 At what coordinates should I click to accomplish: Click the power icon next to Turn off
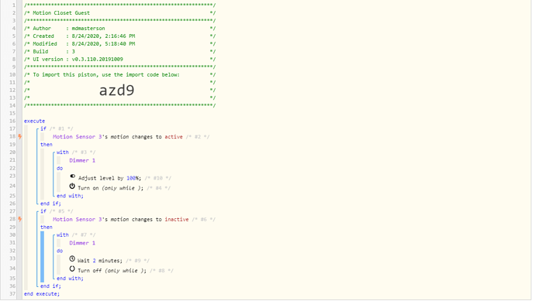click(72, 269)
